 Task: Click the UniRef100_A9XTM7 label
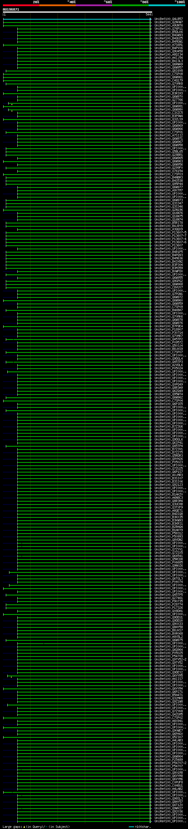pyautogui.click(x=169, y=190)
